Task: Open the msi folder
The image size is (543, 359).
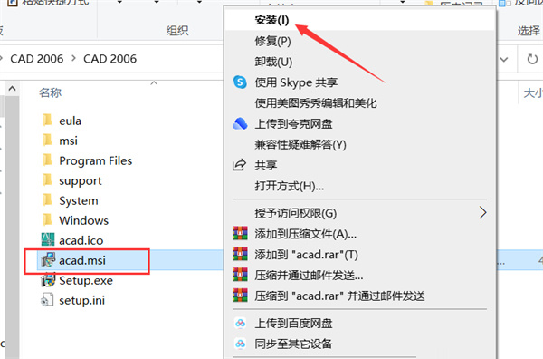Action: click(68, 141)
